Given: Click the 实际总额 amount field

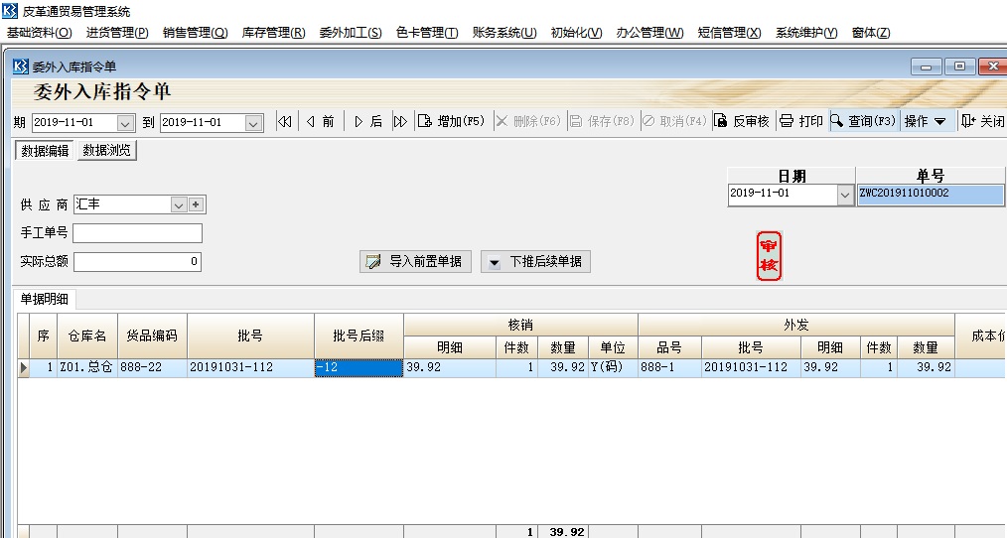Looking at the screenshot, I should point(137,261).
